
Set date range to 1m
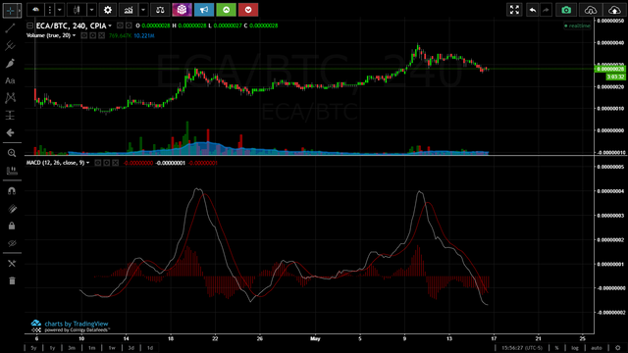point(91,348)
